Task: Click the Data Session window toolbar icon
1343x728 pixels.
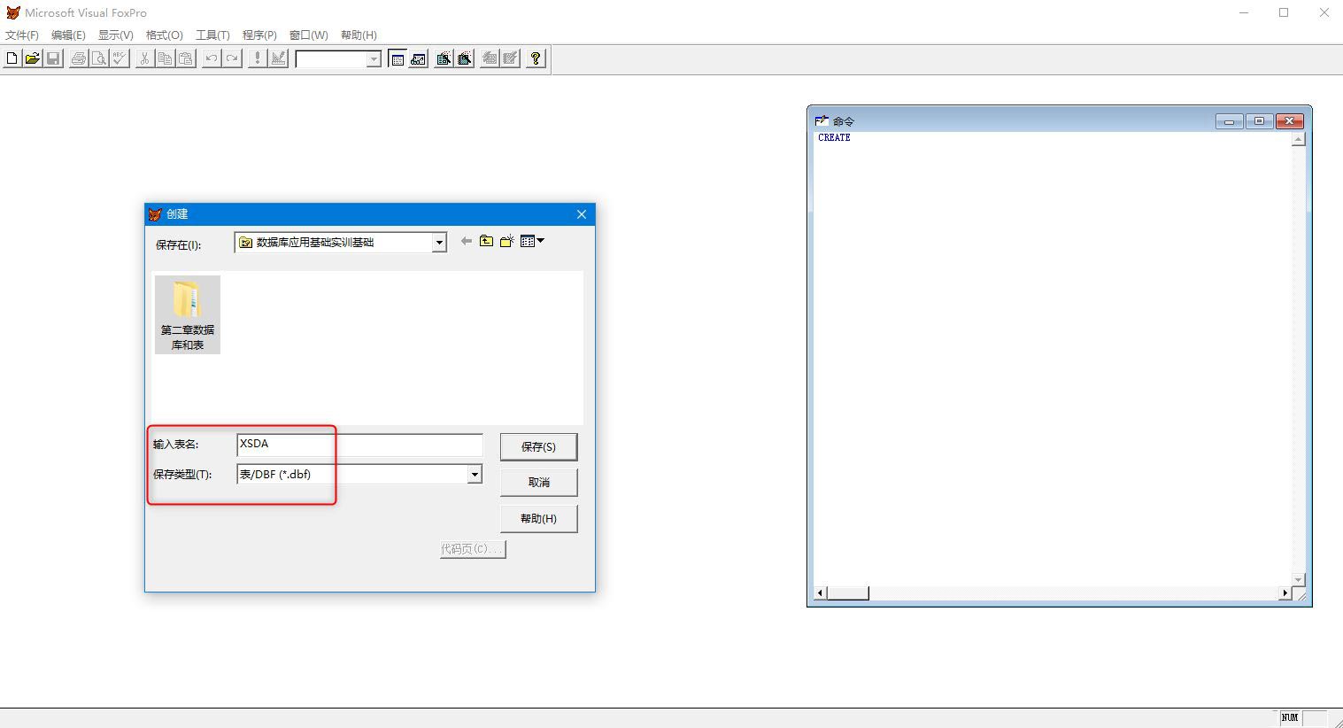Action: [419, 58]
